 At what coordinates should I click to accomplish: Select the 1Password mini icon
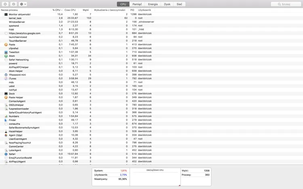[6, 75]
